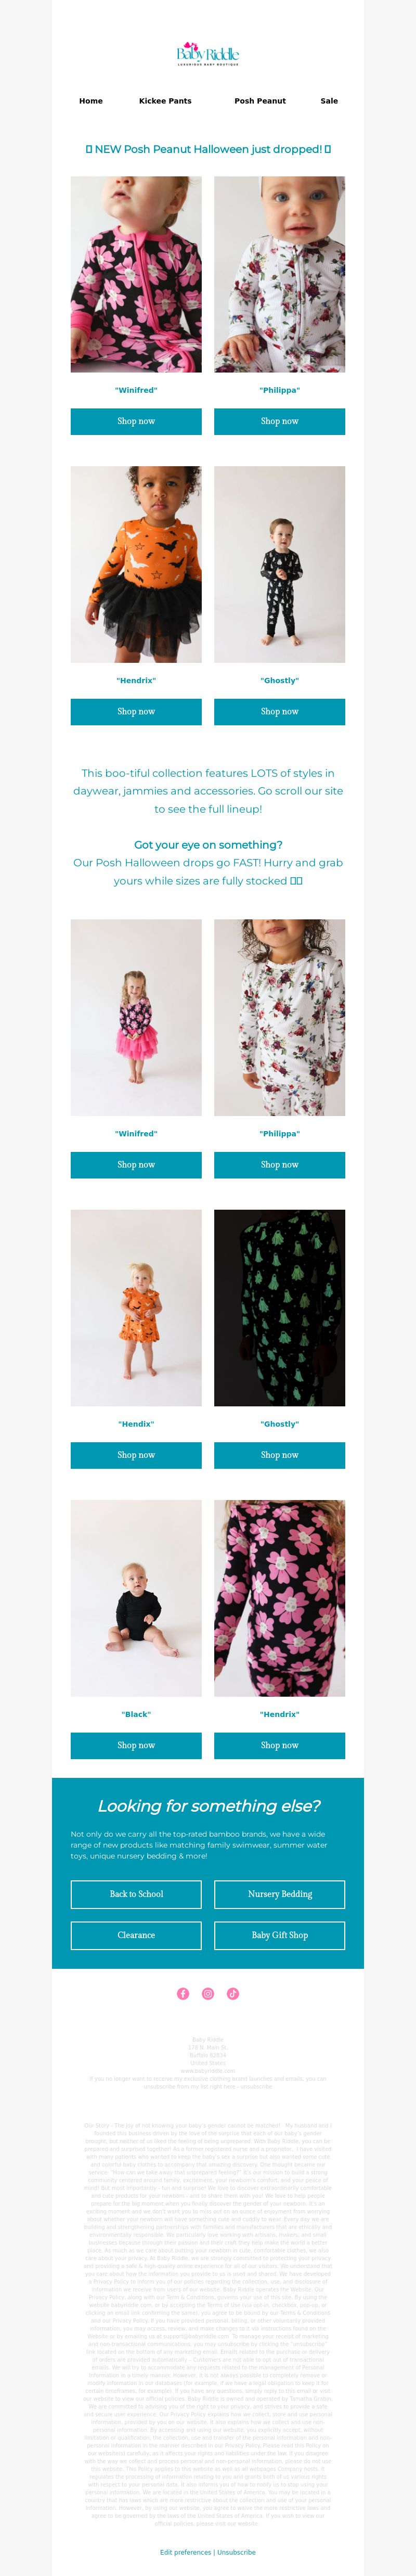Click the Edit preferences link
The image size is (416, 2576).
(x=185, y=2552)
